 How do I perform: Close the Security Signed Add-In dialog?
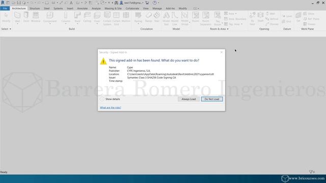pyautogui.click(x=222, y=52)
